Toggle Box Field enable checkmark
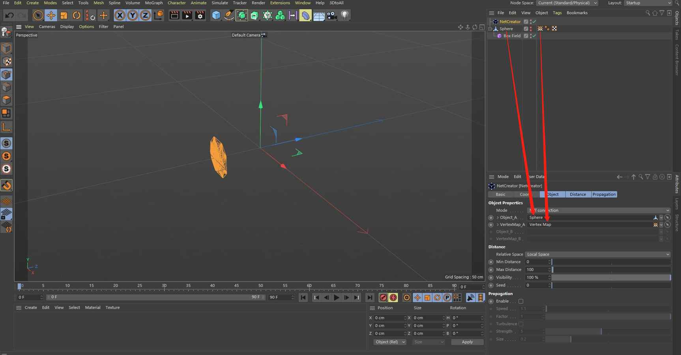This screenshot has height=355, width=681. pyautogui.click(x=534, y=36)
